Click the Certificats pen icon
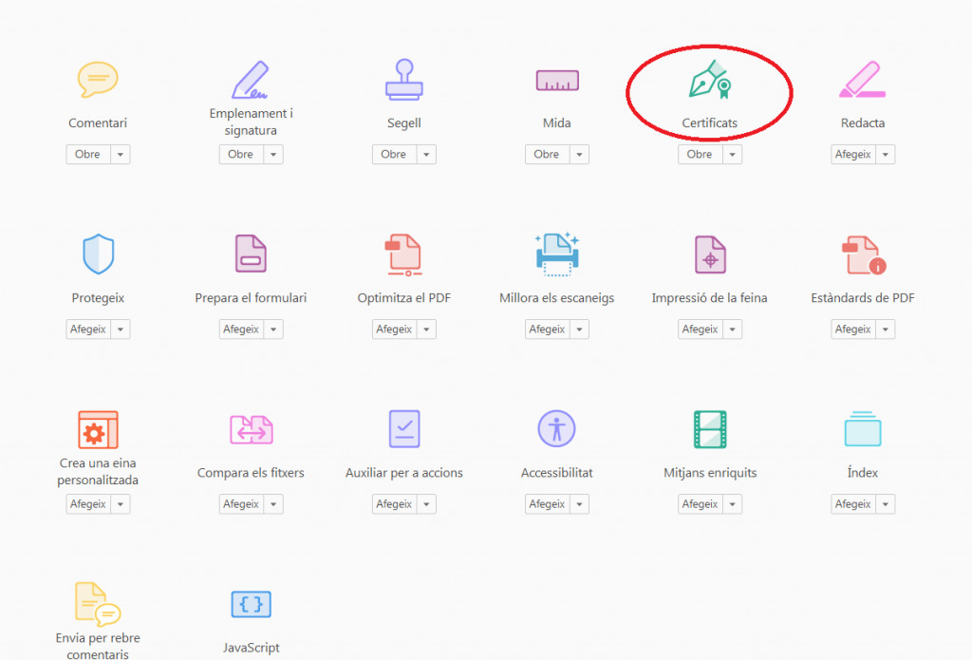The height and width of the screenshot is (660, 972). 709,81
